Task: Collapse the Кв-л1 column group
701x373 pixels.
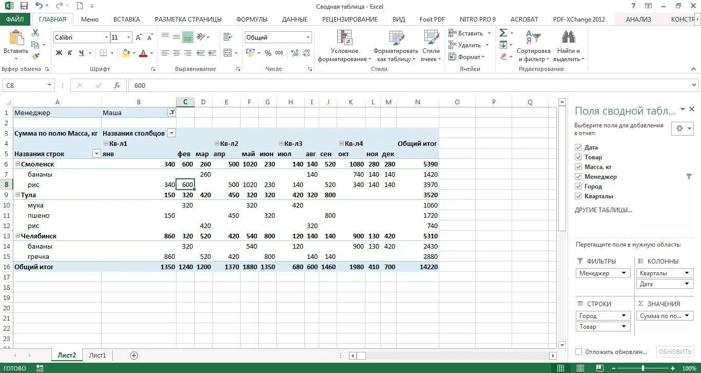Action: [106, 143]
